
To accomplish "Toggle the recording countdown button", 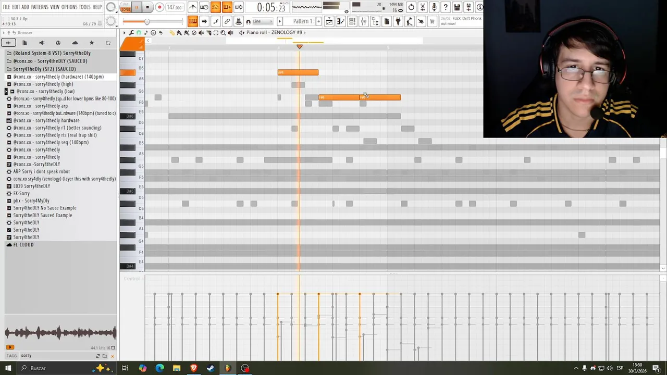I will coord(216,7).
